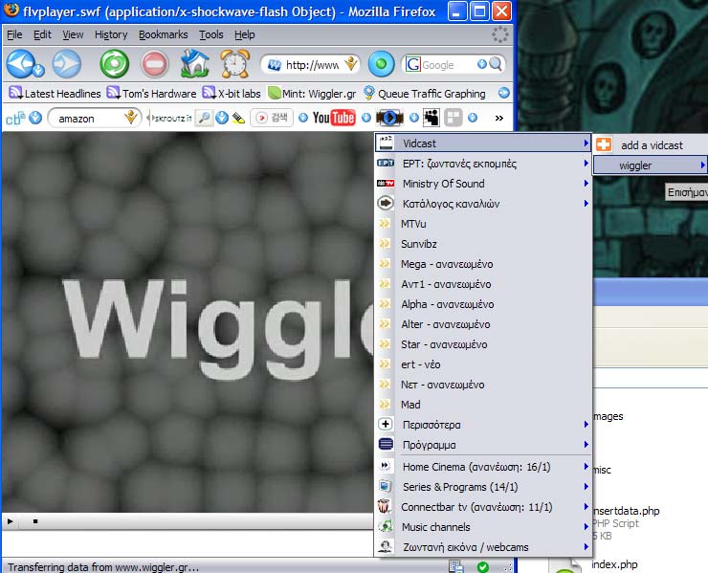The height and width of the screenshot is (573, 708).
Task: Click the messenger people toolbar icon
Action: 431,118
